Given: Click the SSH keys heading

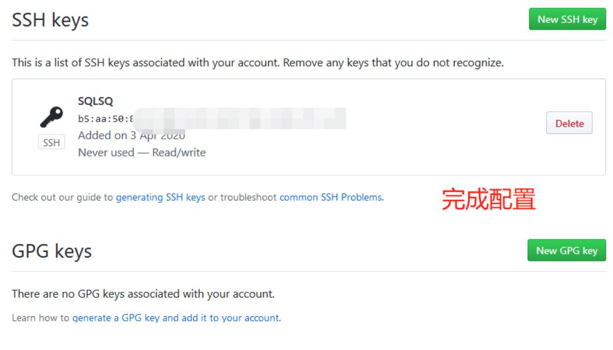Looking at the screenshot, I should point(50,21).
